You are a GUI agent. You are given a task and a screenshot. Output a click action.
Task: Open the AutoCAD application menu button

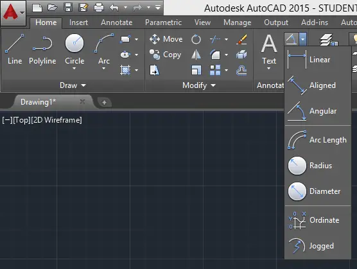13,12
